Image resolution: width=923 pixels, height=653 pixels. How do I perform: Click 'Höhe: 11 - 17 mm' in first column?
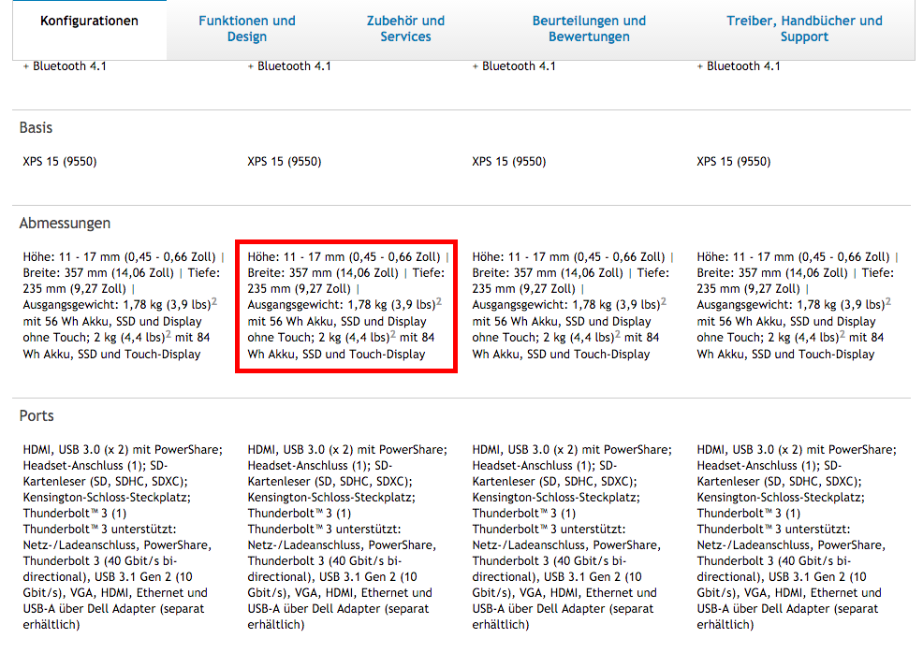(71, 257)
